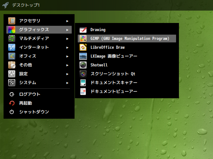This screenshot has height=159, width=213.
Task: Start LXImage 画像ビューアー
Action: [x=127, y=56]
